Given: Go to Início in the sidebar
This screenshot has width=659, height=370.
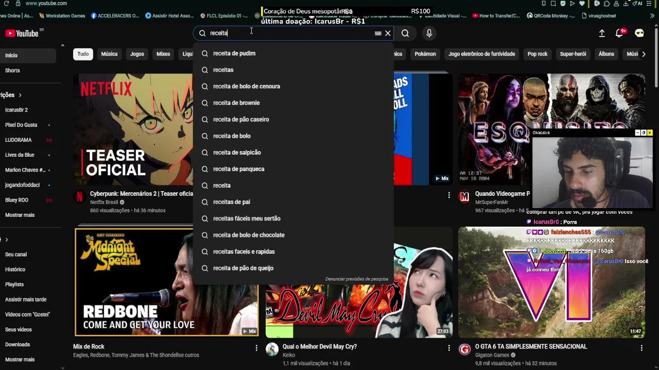Looking at the screenshot, I should click(x=28, y=55).
